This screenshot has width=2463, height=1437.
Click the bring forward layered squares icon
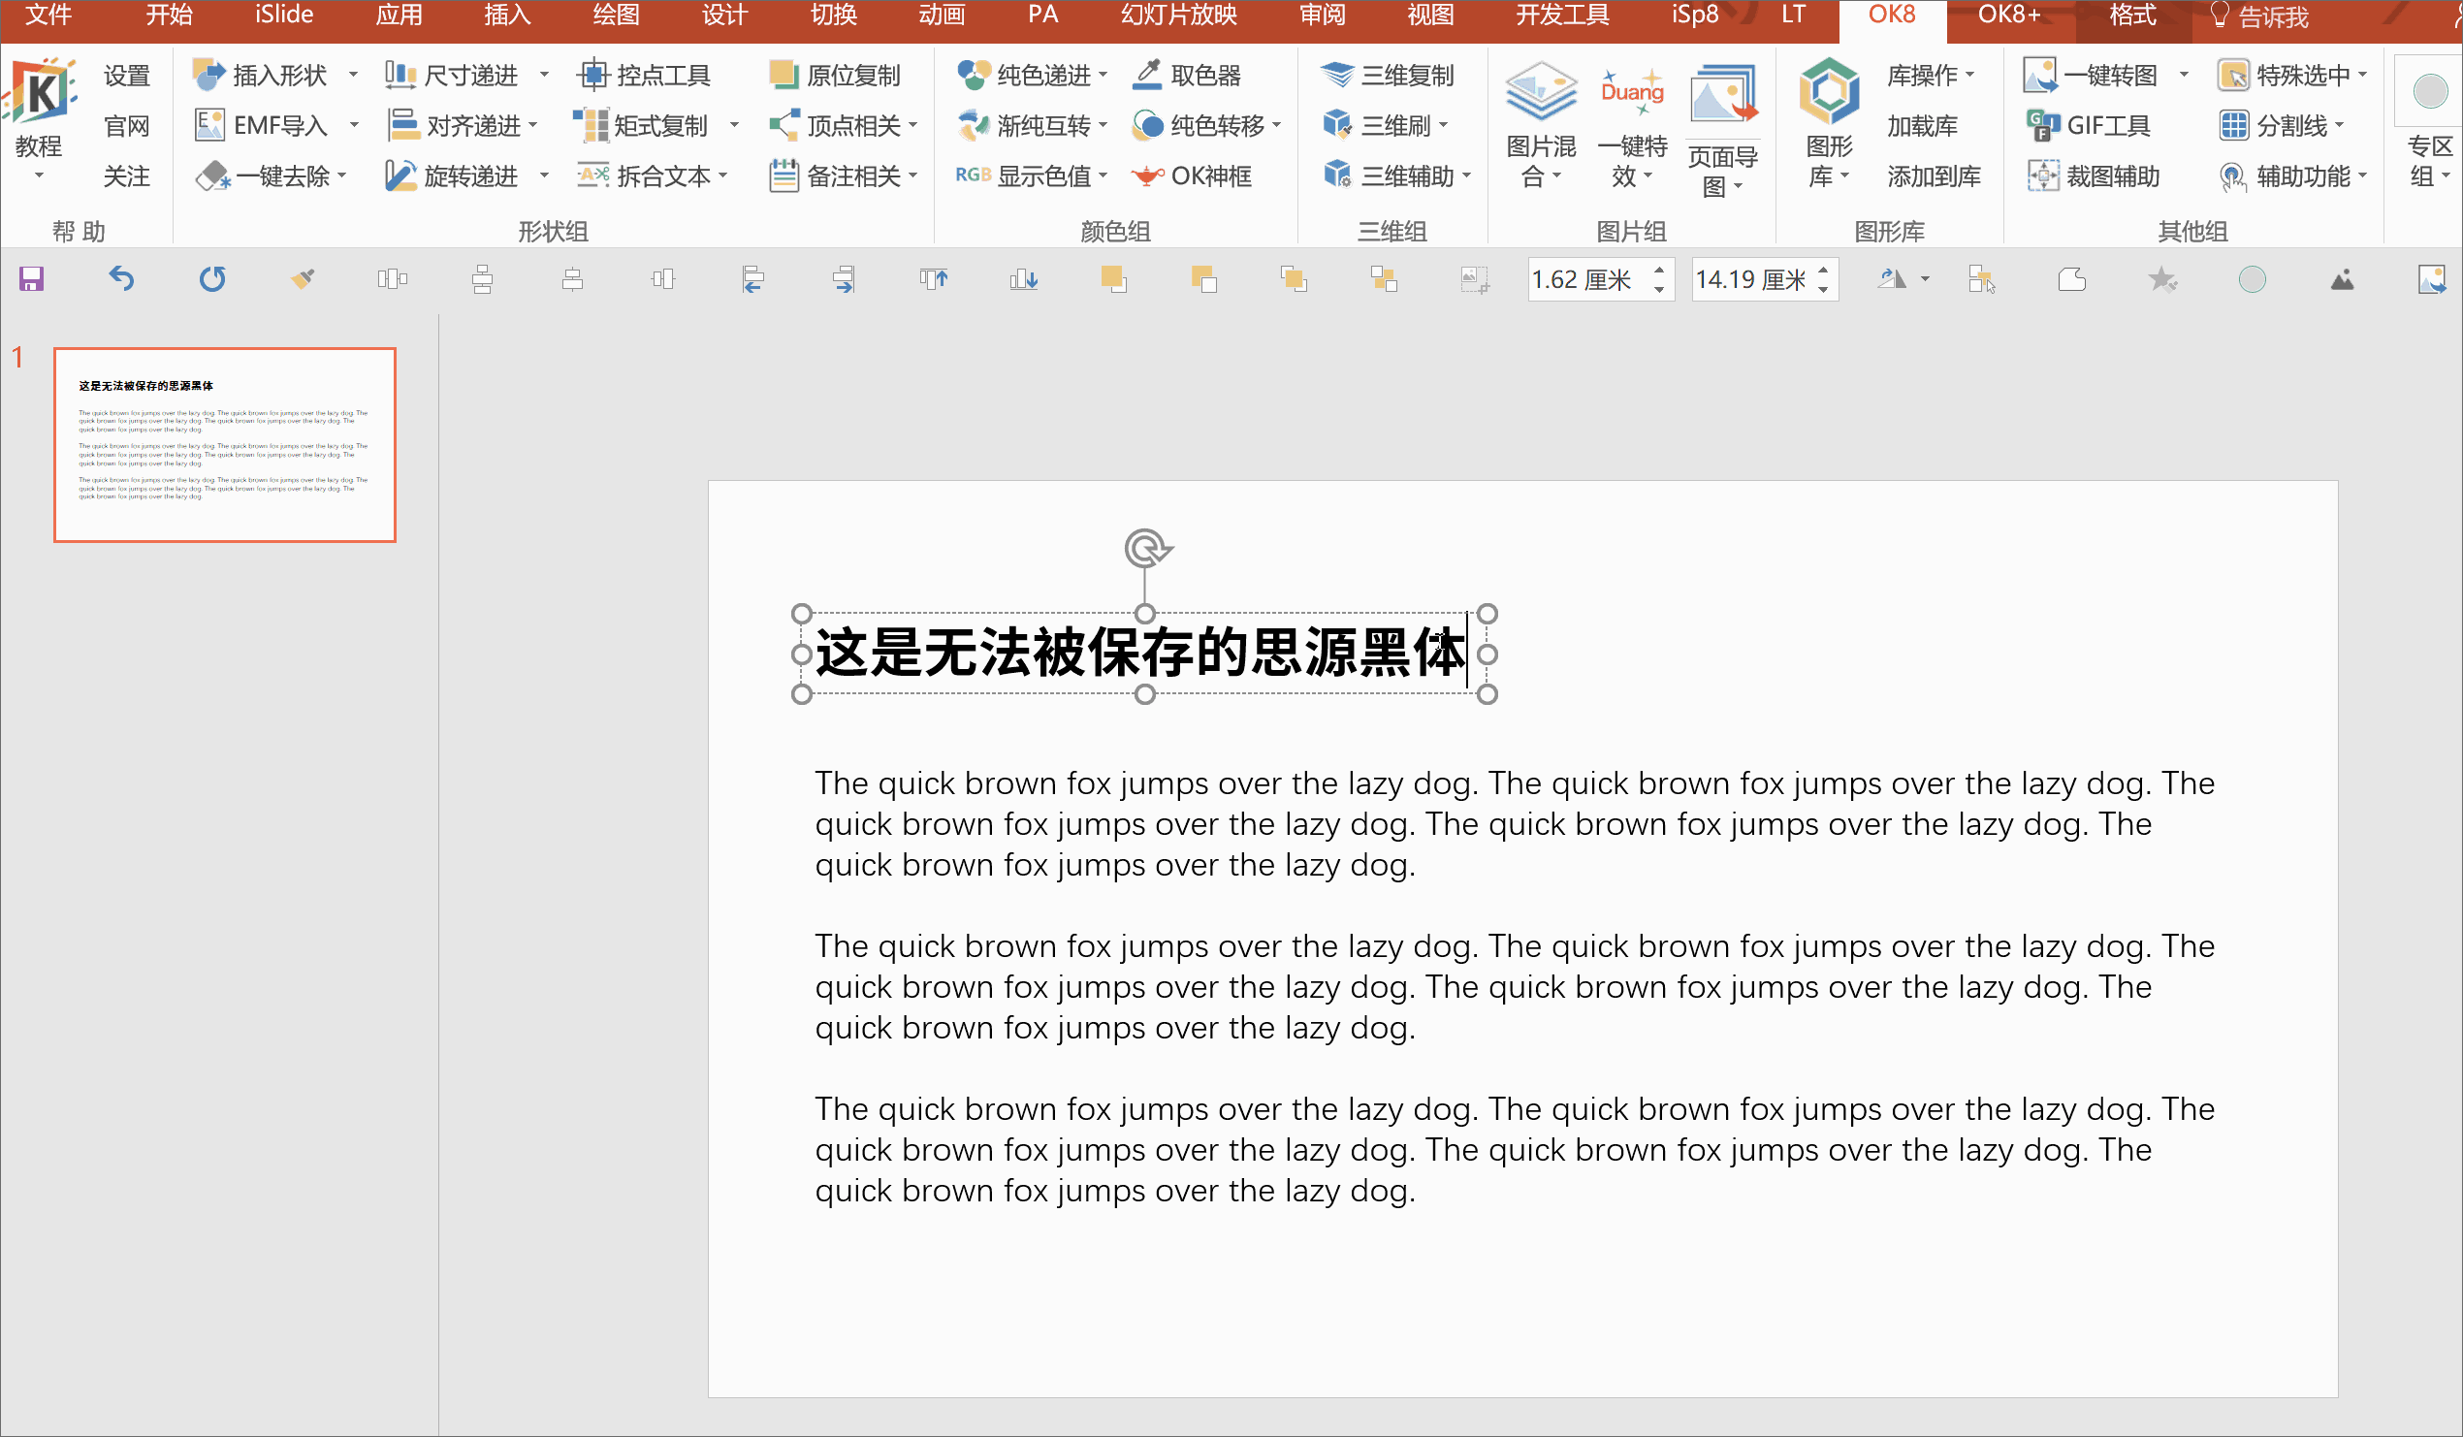coord(1113,279)
